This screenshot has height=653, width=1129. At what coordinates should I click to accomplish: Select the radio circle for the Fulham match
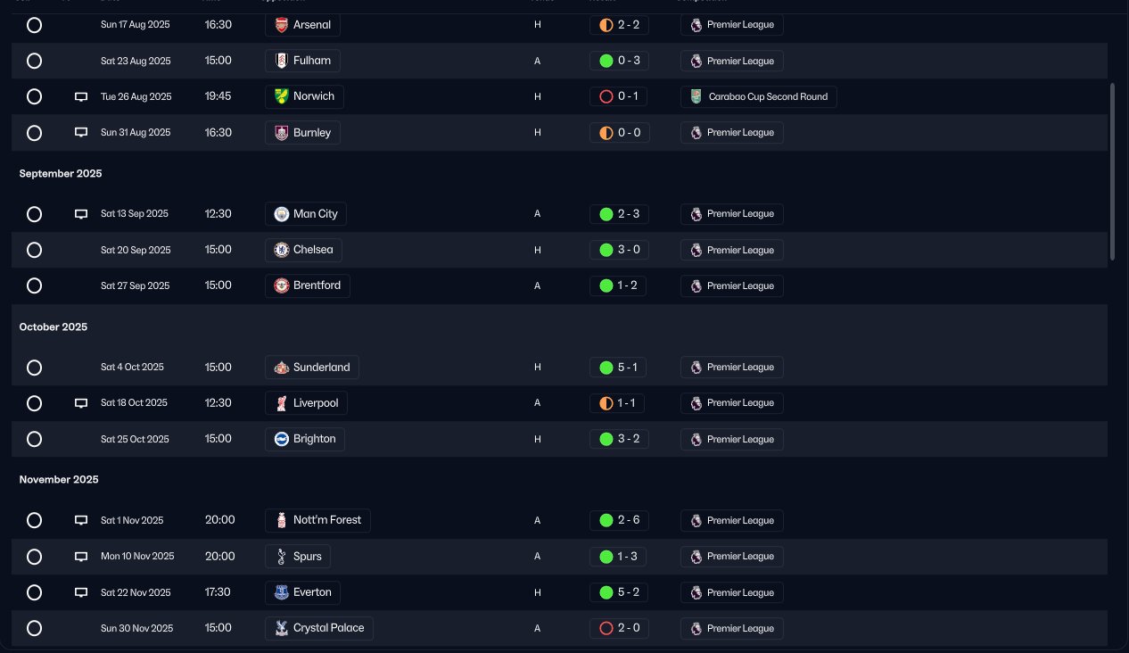coord(34,62)
